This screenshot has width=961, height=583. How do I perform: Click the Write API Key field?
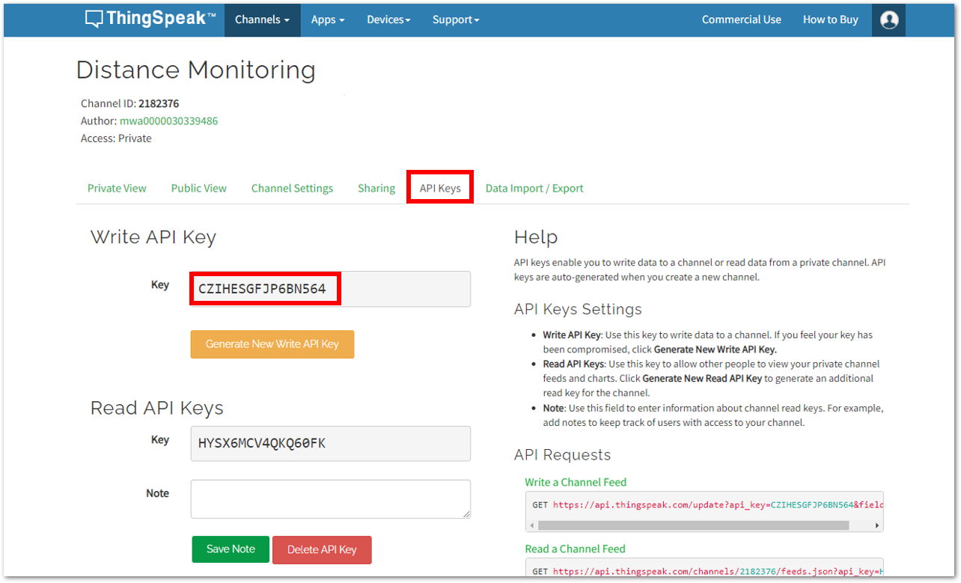331,289
